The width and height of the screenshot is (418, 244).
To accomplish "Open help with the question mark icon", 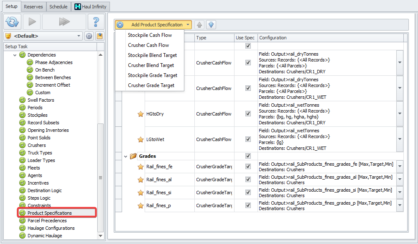I will point(96,21).
